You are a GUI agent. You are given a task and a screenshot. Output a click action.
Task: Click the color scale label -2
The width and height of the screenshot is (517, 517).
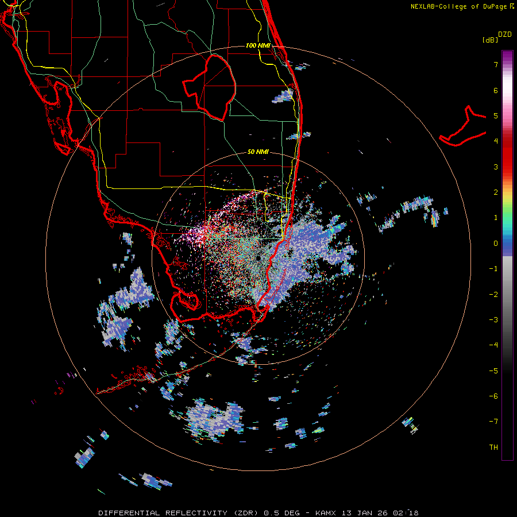pyautogui.click(x=493, y=295)
